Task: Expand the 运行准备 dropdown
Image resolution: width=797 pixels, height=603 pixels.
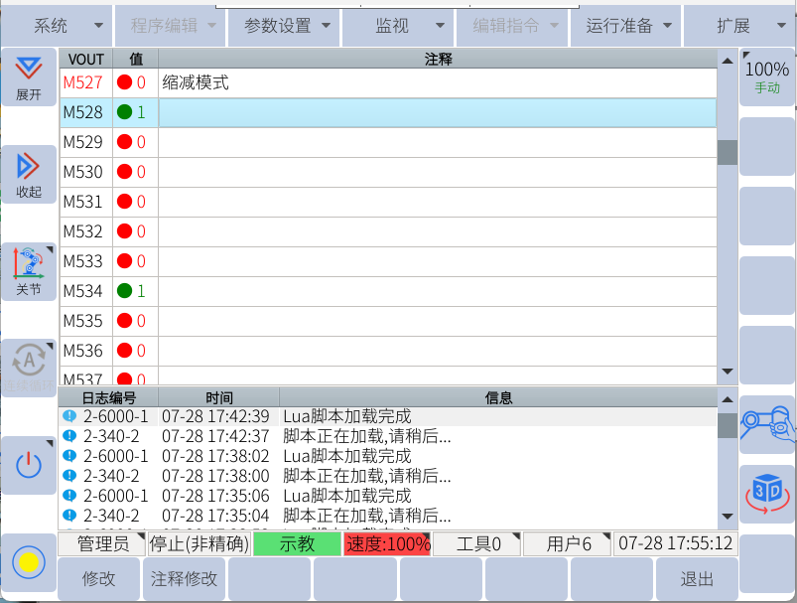Action: (627, 26)
